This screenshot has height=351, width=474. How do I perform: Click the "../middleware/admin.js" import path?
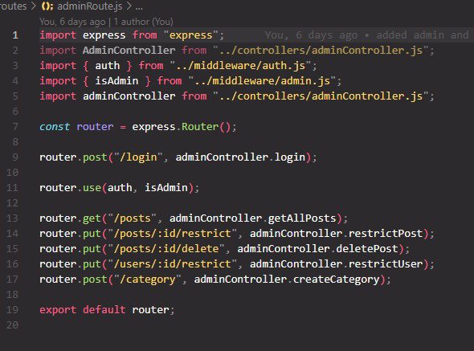pos(262,80)
